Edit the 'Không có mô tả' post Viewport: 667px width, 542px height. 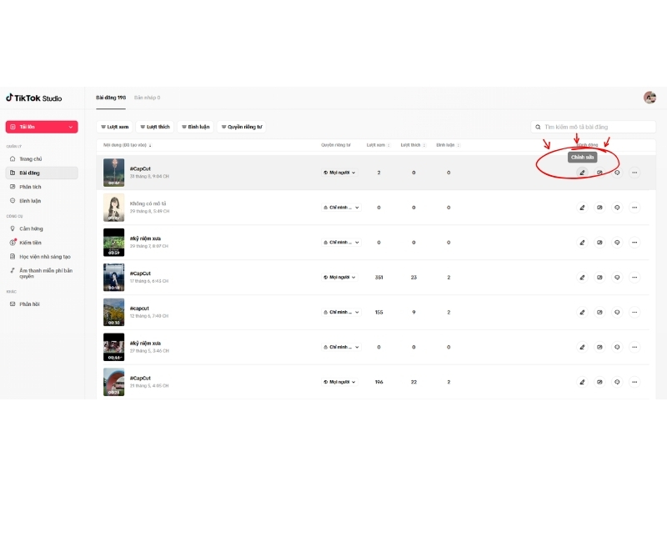582,208
